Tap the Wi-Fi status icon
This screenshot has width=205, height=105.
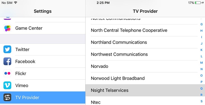click(16, 3)
